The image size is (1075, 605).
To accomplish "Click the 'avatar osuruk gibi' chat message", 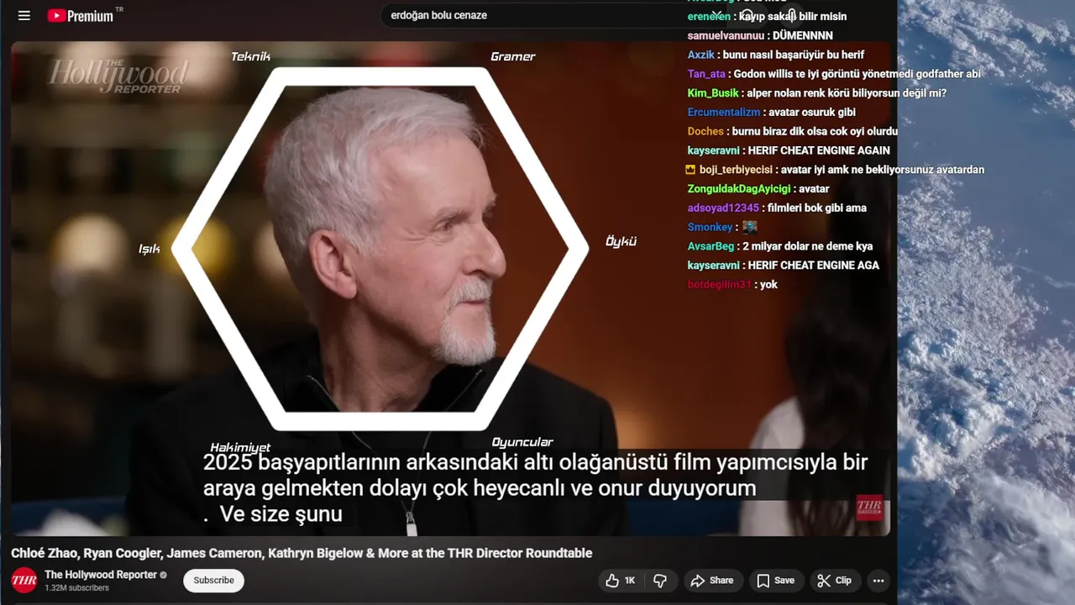I will coord(812,112).
